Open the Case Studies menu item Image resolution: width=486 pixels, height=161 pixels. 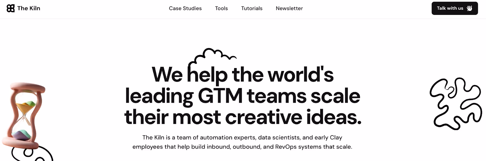click(185, 9)
